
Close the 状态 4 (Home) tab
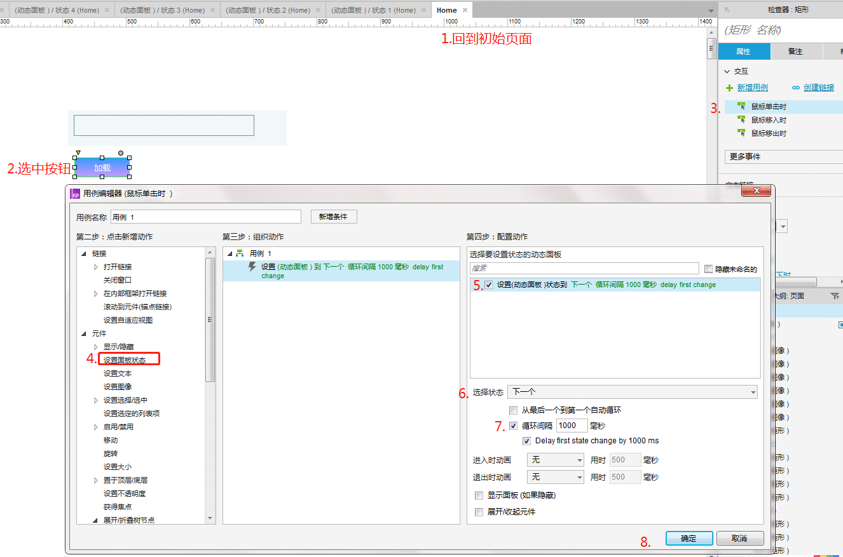click(106, 10)
